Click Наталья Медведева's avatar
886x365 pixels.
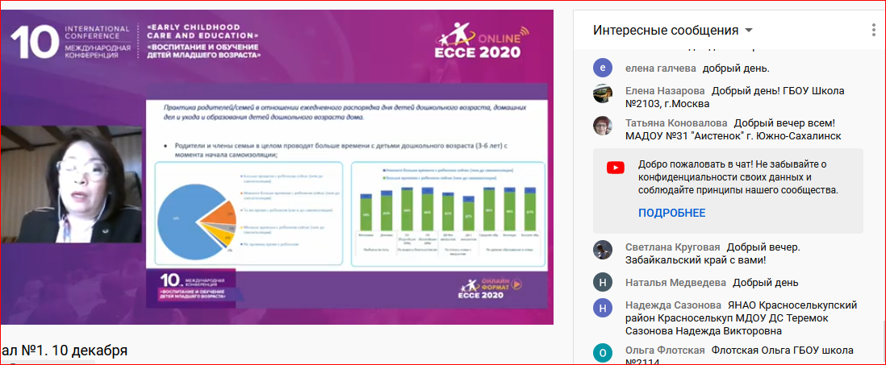tap(603, 282)
